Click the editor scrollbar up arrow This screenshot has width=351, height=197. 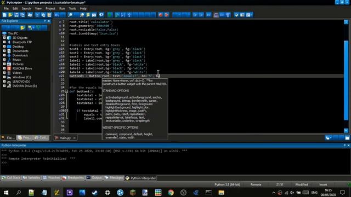point(346,22)
